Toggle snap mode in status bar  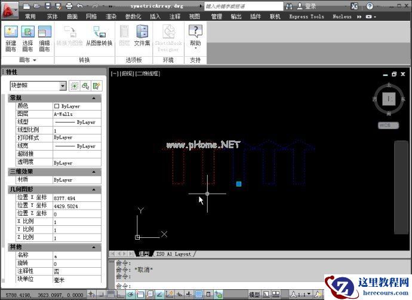coord(102,294)
